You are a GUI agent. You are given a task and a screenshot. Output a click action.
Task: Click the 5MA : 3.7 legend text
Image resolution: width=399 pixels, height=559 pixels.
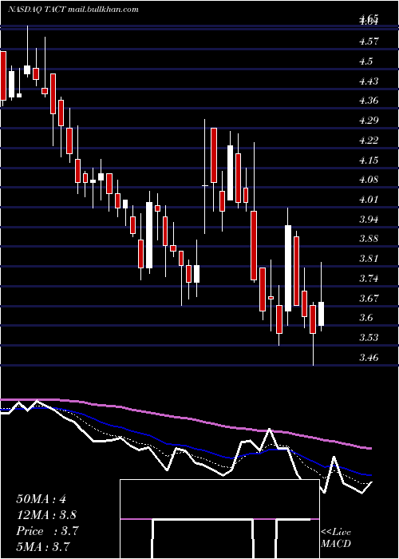[43, 546]
